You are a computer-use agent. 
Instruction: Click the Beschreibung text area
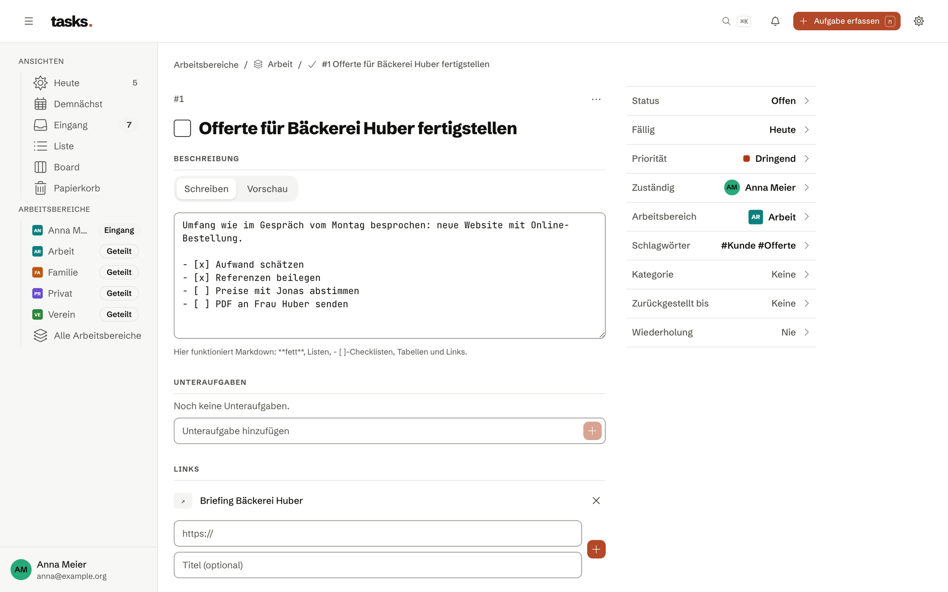(x=390, y=276)
